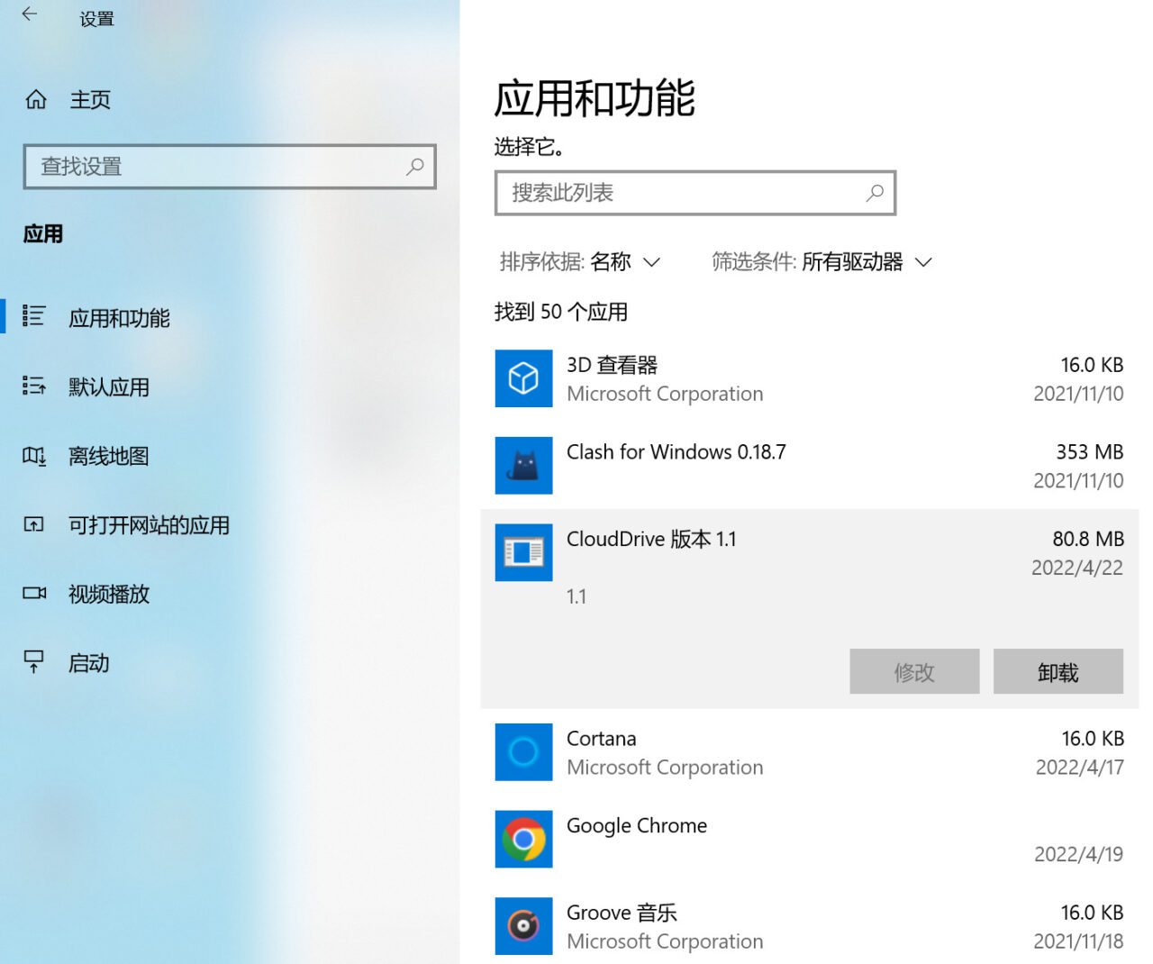Viewport: 1153px width, 964px height.
Task: Click the magnifier in 查找设置 box
Action: coord(415,167)
